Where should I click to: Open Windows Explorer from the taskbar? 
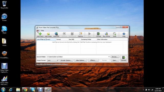click(x=18, y=90)
